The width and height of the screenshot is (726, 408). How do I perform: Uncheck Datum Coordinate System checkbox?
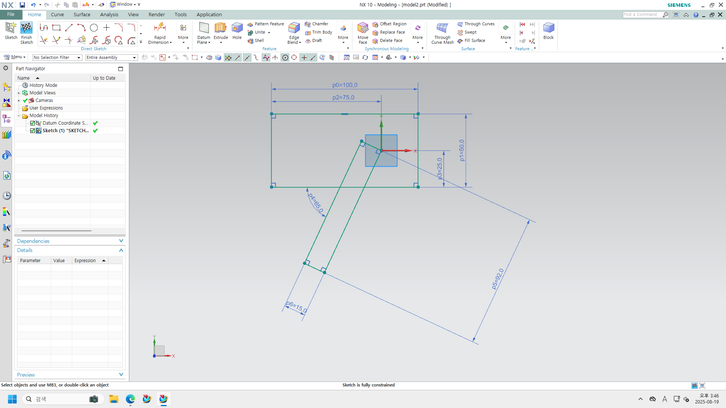(x=33, y=123)
